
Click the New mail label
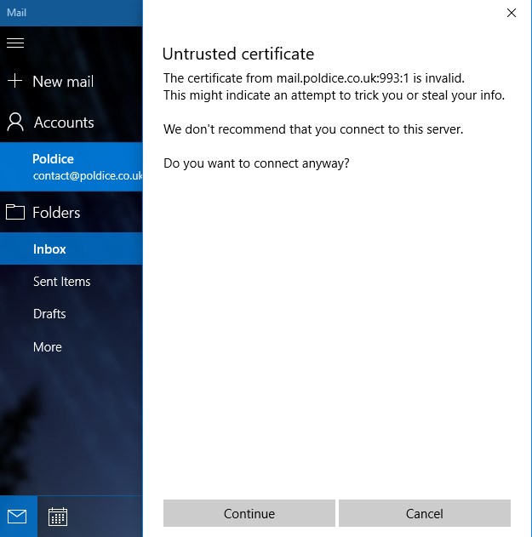pos(63,82)
